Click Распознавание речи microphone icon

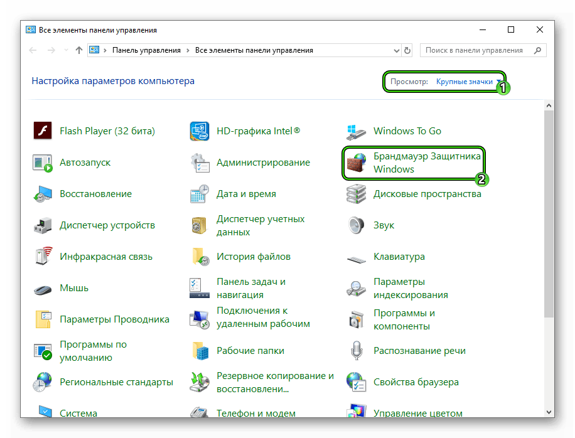(357, 351)
